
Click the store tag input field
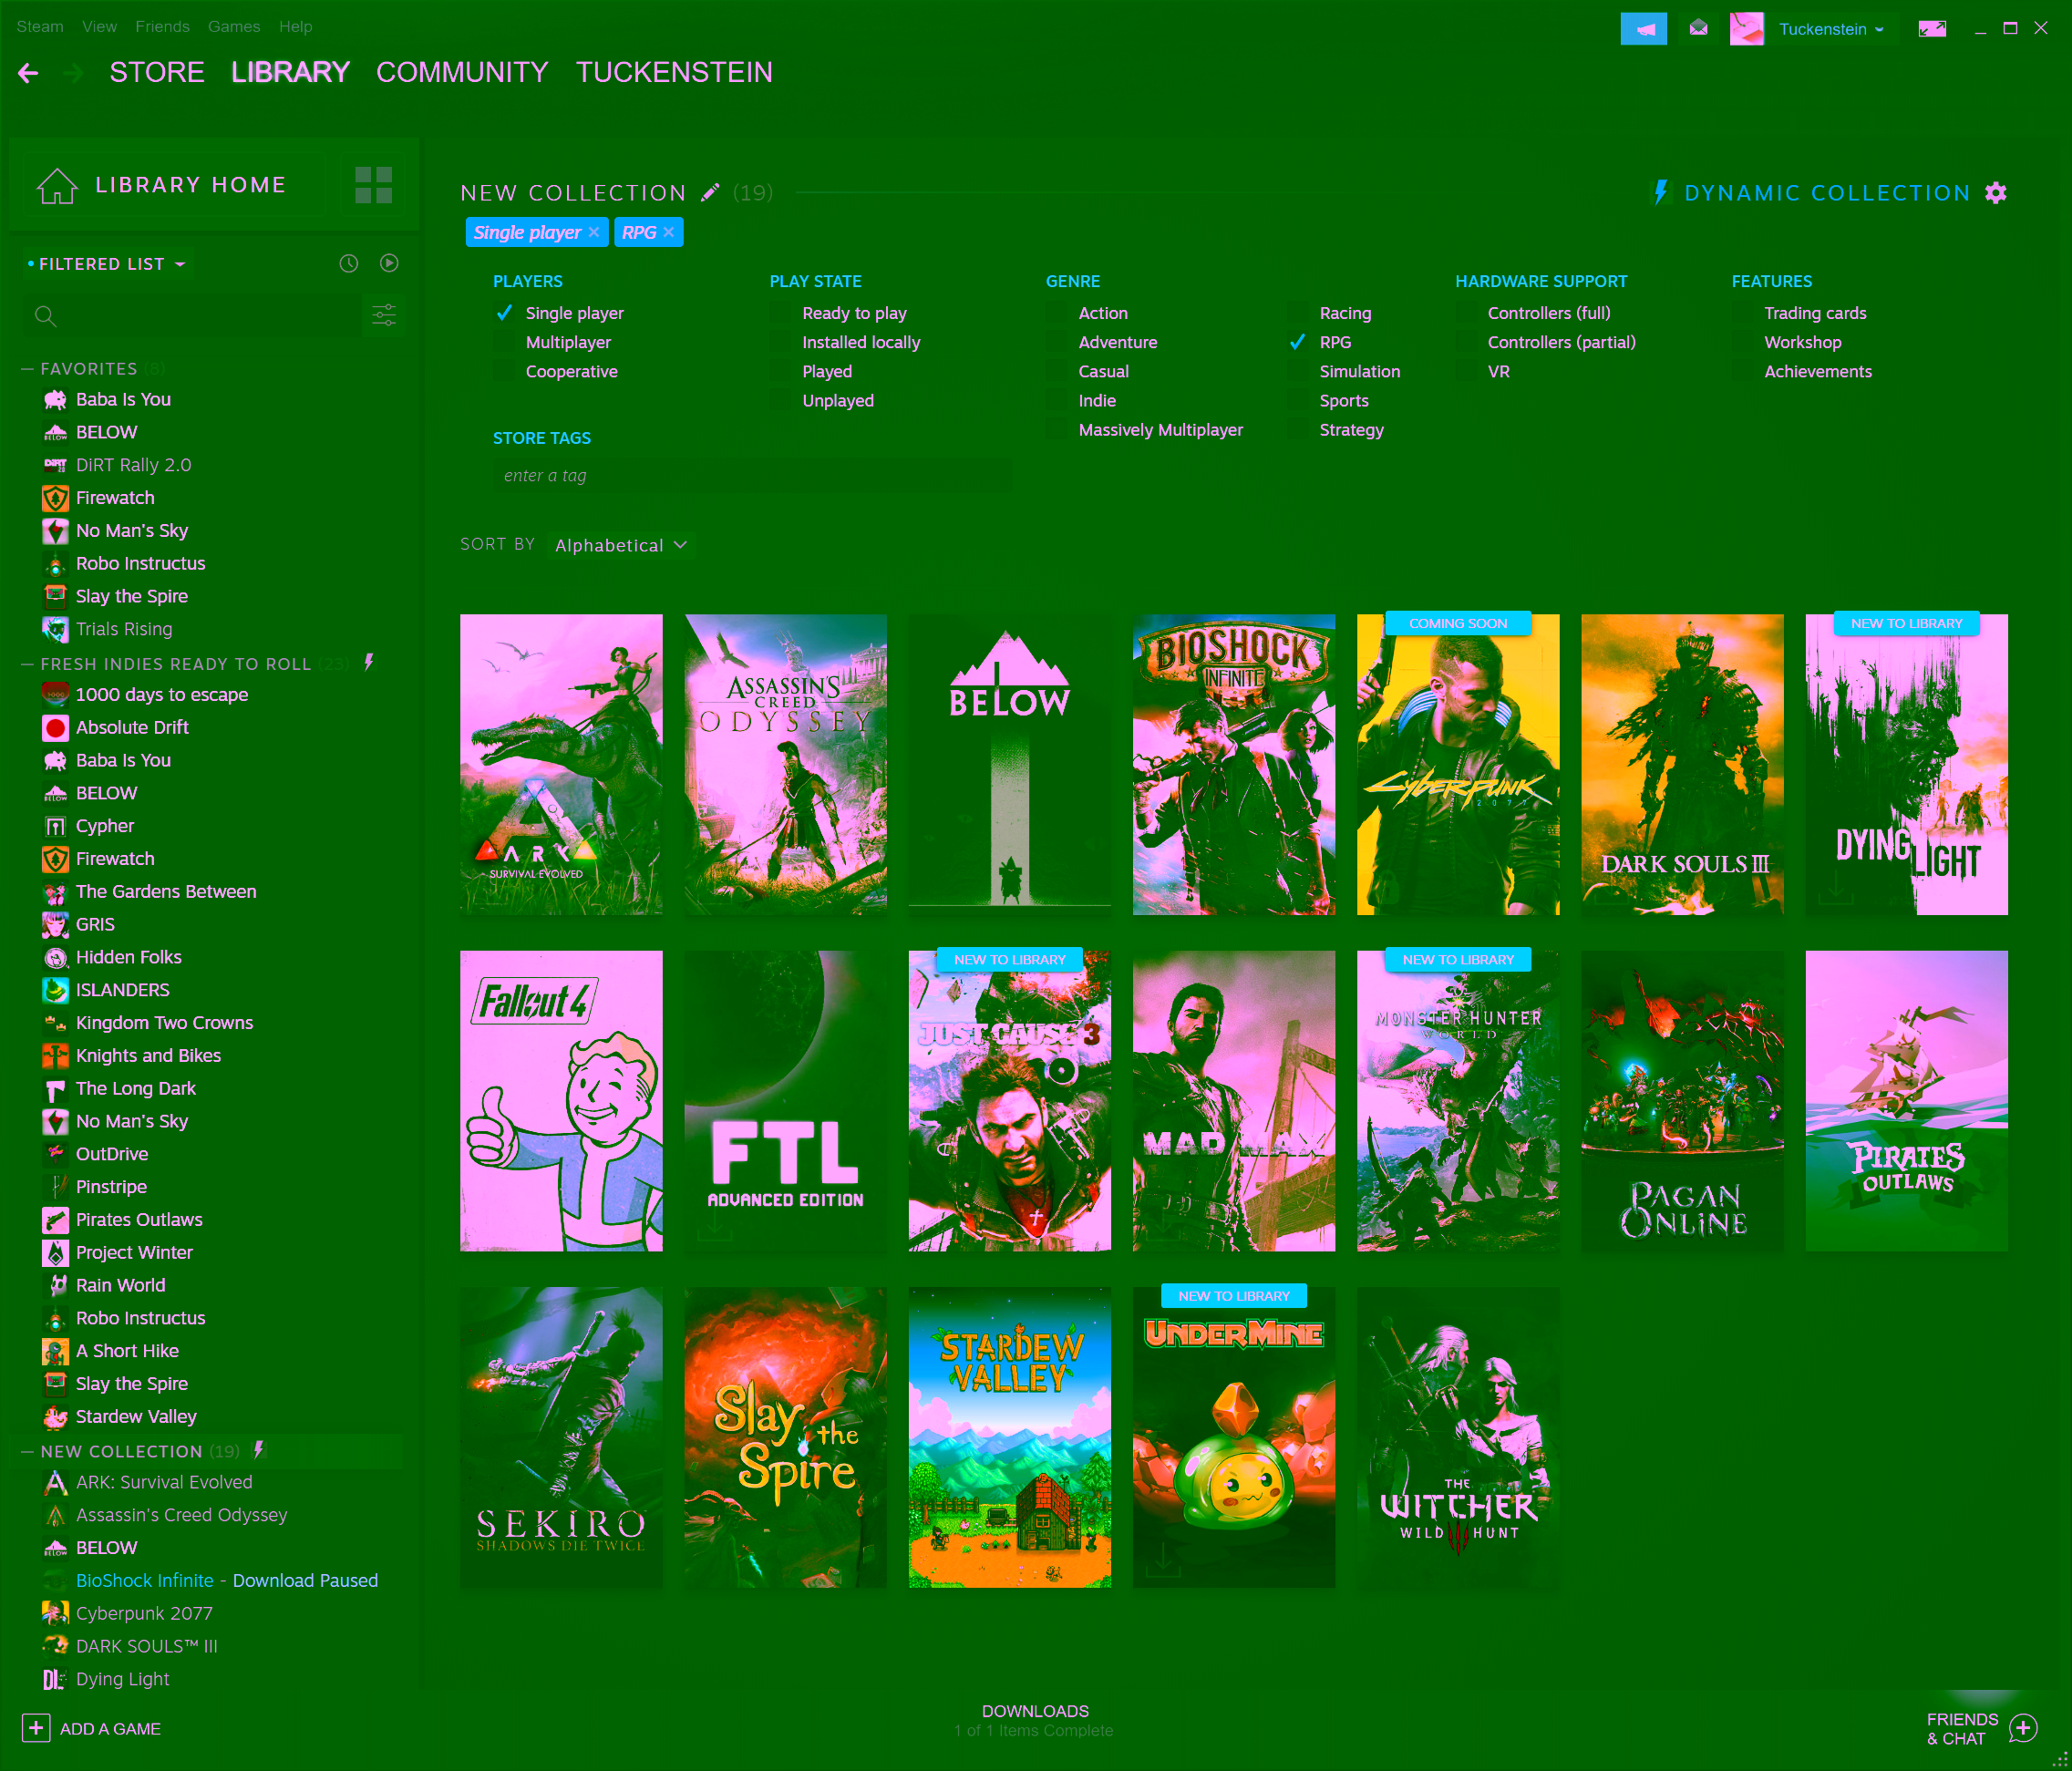pyautogui.click(x=752, y=476)
